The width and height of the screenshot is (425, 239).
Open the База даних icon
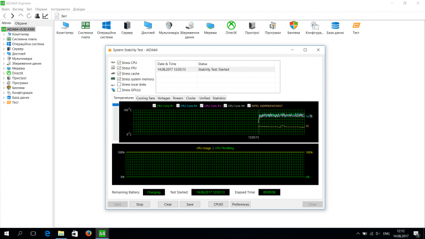pos(335,28)
